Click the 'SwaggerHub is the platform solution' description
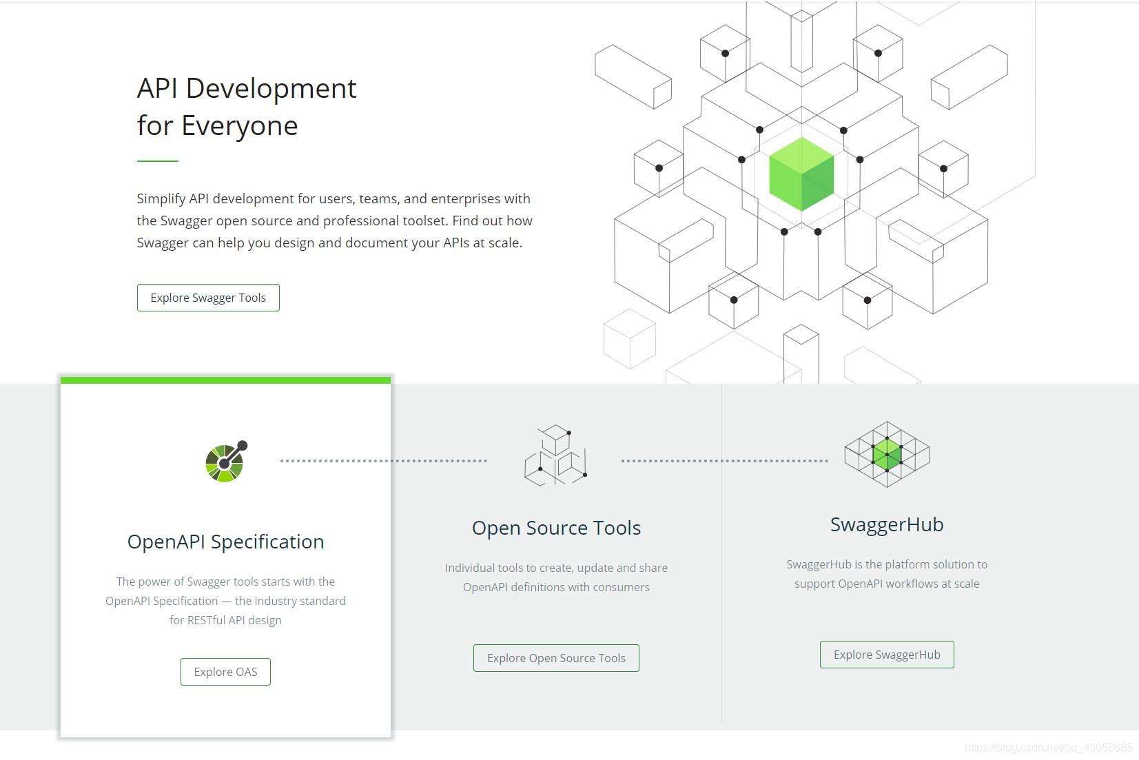Viewport: 1139px width, 760px height. pyautogui.click(x=887, y=574)
